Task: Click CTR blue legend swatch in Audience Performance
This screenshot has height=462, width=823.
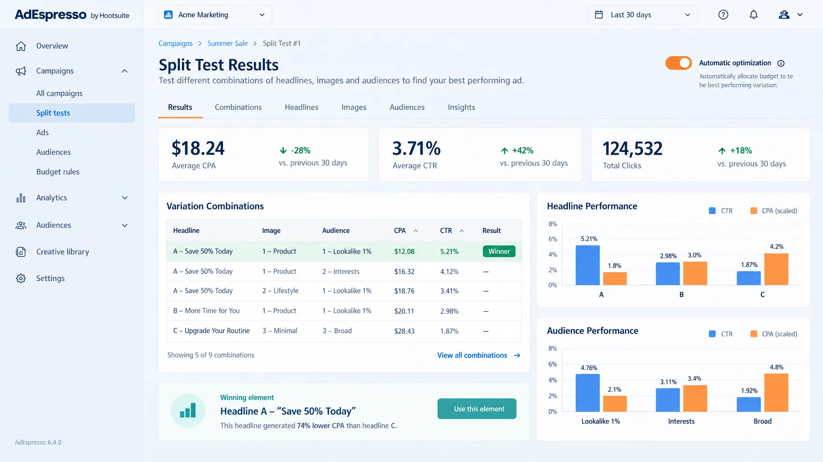Action: click(712, 334)
